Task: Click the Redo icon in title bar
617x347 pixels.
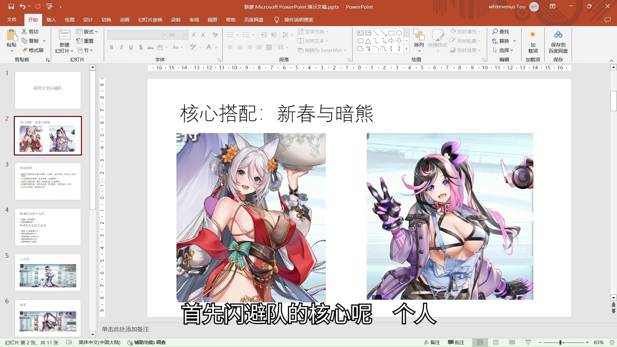Action: [38, 6]
